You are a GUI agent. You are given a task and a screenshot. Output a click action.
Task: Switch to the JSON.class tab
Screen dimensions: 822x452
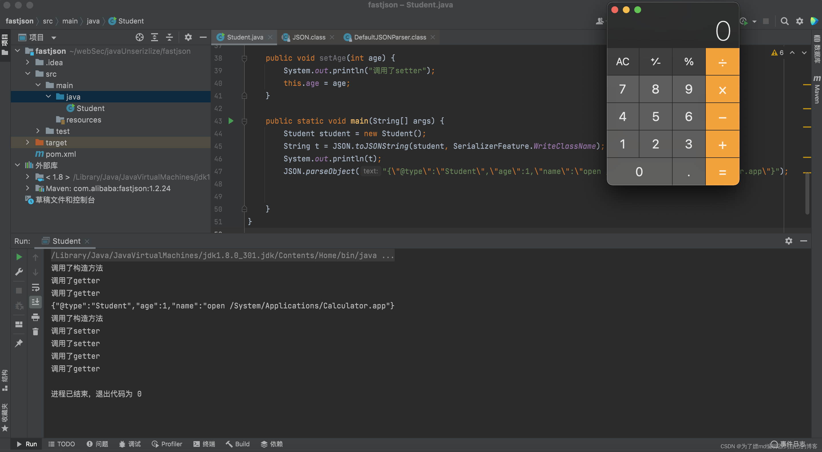(308, 37)
